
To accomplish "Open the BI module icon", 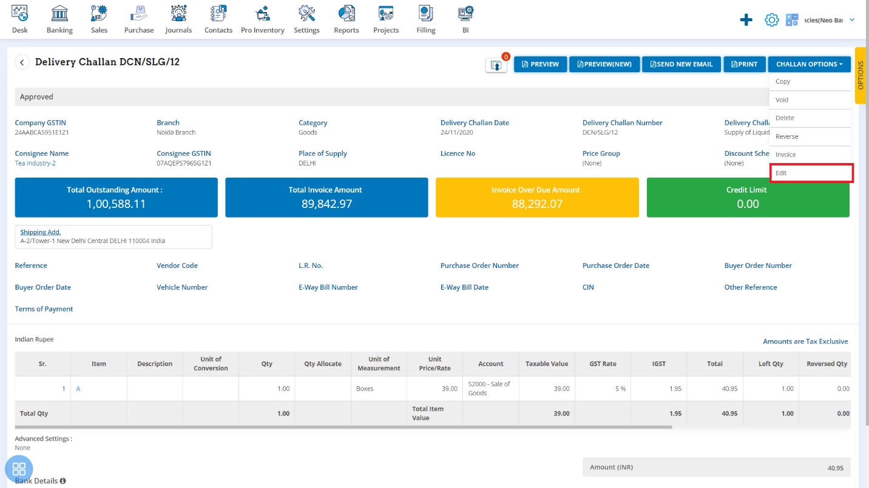I will click(x=465, y=13).
